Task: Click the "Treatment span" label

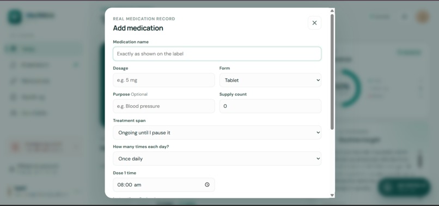Action: click(x=129, y=120)
